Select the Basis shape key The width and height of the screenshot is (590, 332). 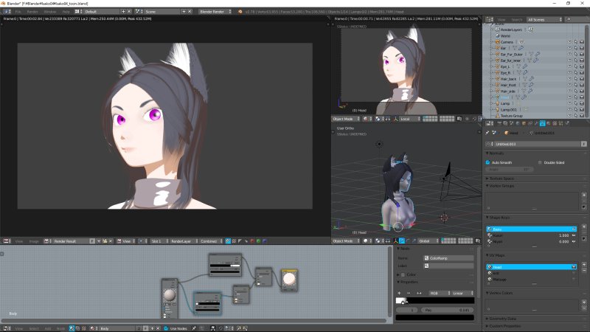pos(531,229)
